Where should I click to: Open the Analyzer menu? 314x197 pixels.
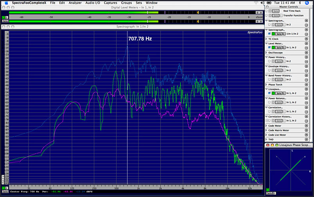click(x=75, y=3)
